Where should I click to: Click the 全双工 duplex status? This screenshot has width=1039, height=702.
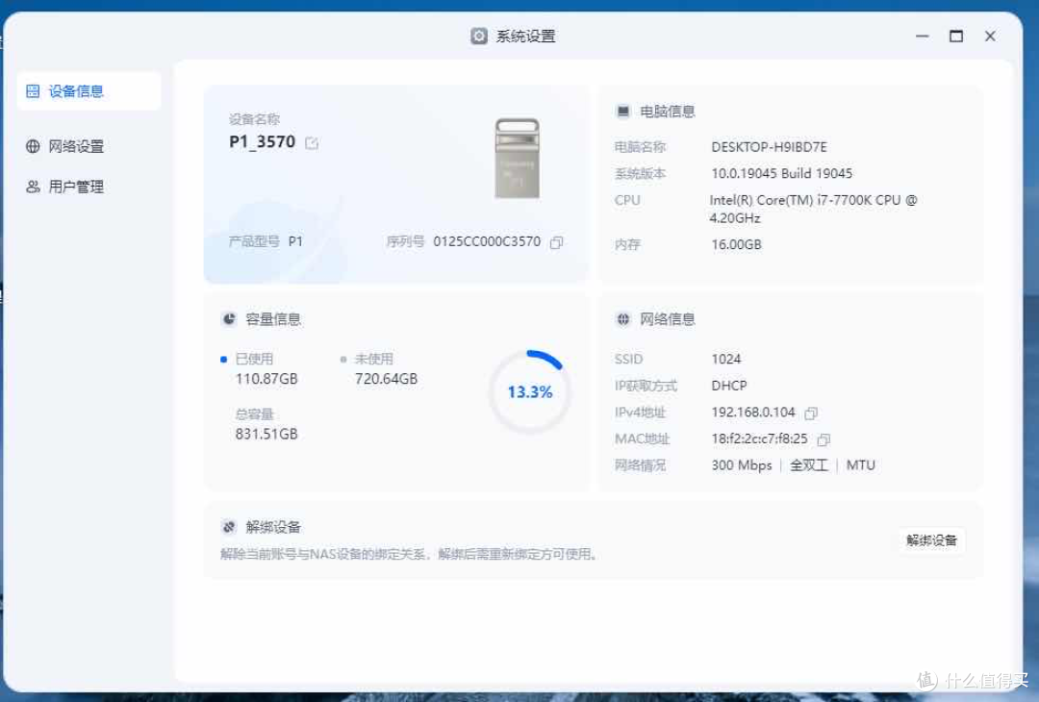tap(809, 465)
